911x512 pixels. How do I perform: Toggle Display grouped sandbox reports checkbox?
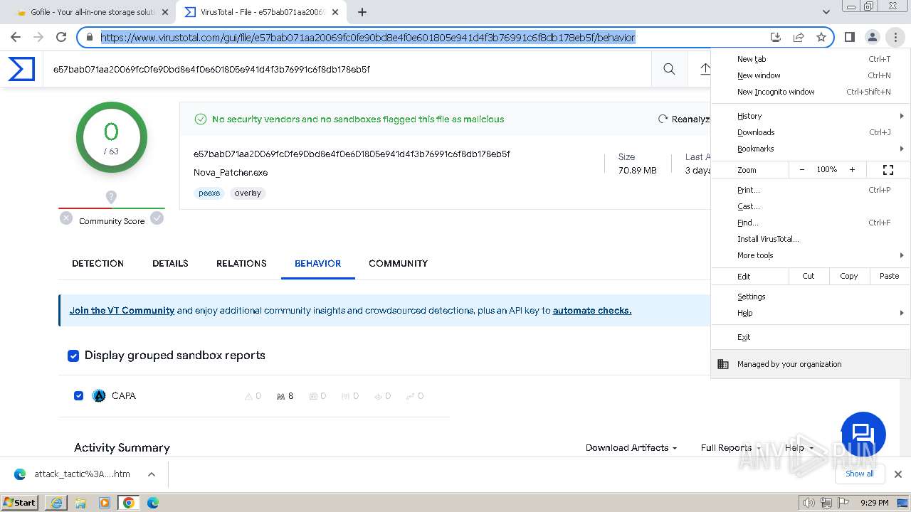tap(73, 356)
